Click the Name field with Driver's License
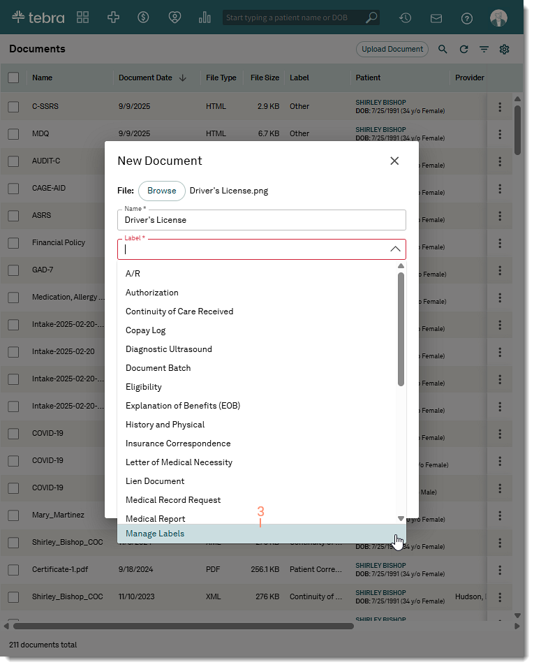The image size is (534, 667). [261, 220]
